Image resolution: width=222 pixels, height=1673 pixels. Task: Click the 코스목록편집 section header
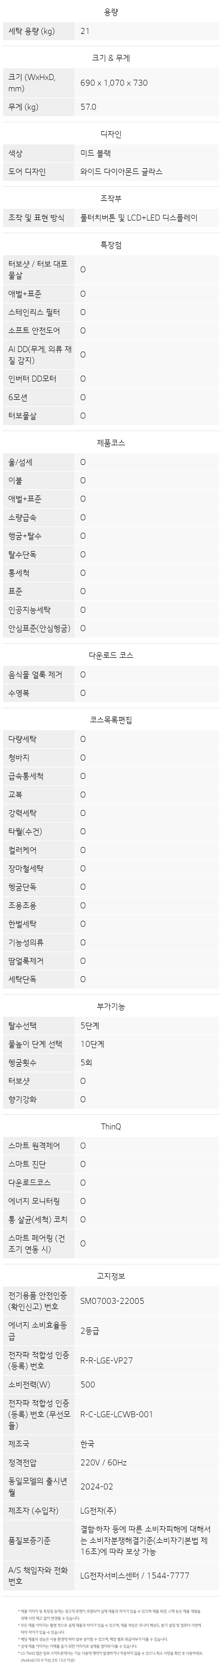(x=111, y=720)
